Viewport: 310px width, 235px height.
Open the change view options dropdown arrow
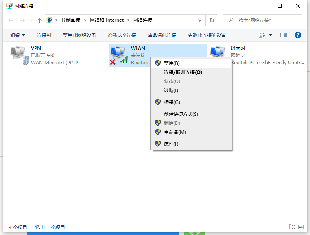(270, 35)
